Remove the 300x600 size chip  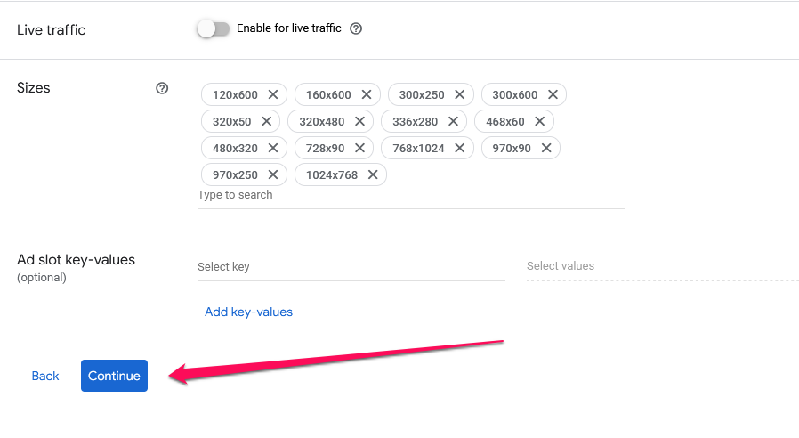553,95
